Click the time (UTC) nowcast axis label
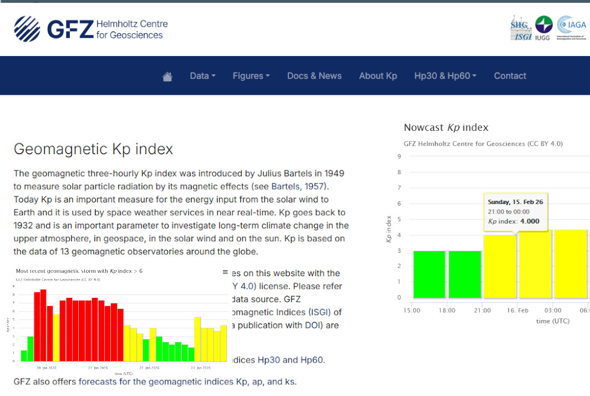The width and height of the screenshot is (590, 396). pos(553,321)
